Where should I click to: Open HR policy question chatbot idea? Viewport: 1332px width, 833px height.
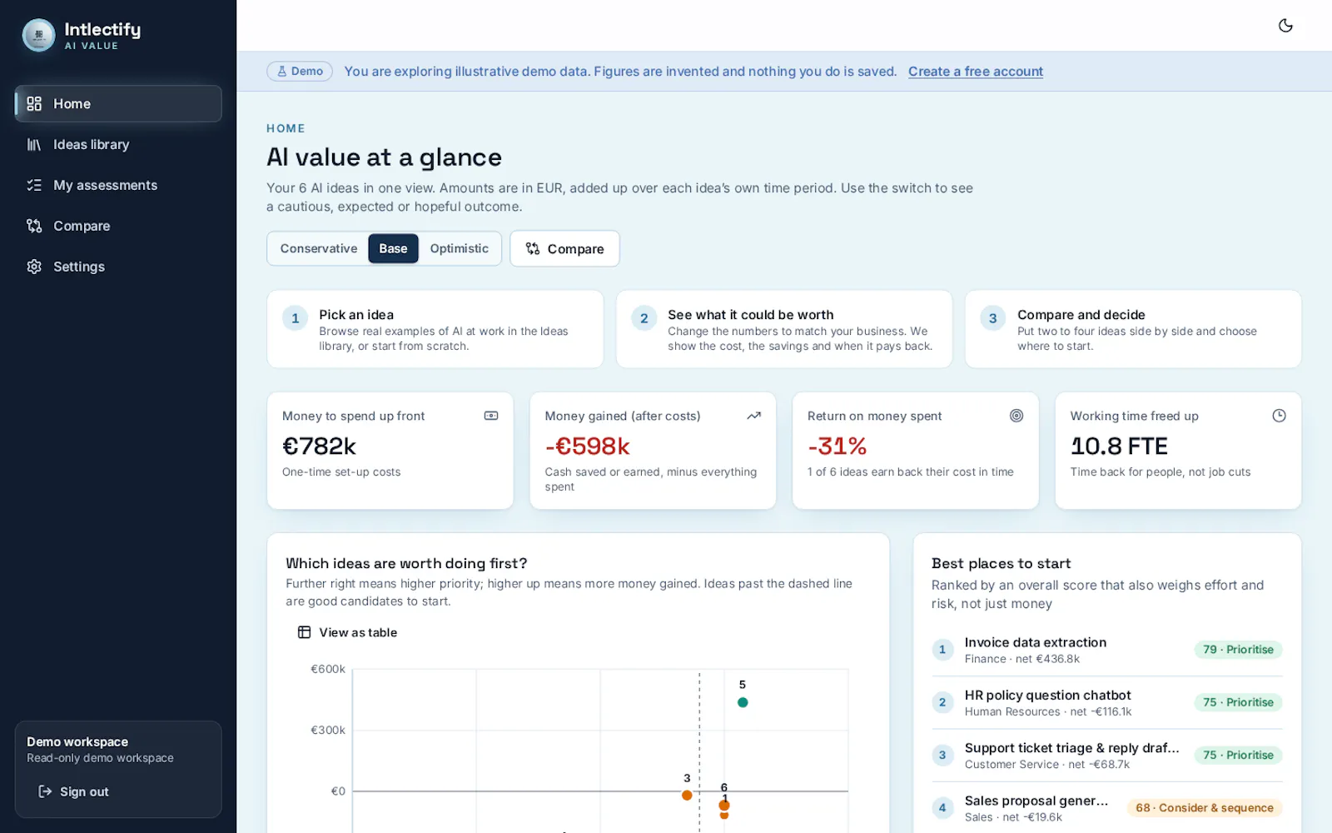point(1107,703)
